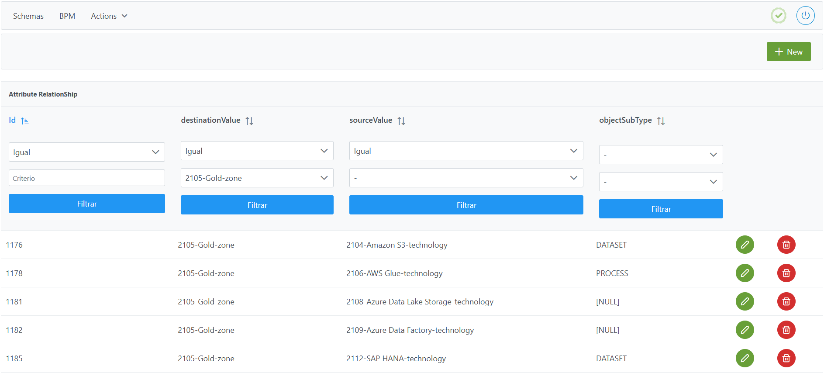The height and width of the screenshot is (373, 824).
Task: Click the power logout icon
Action: [805, 16]
